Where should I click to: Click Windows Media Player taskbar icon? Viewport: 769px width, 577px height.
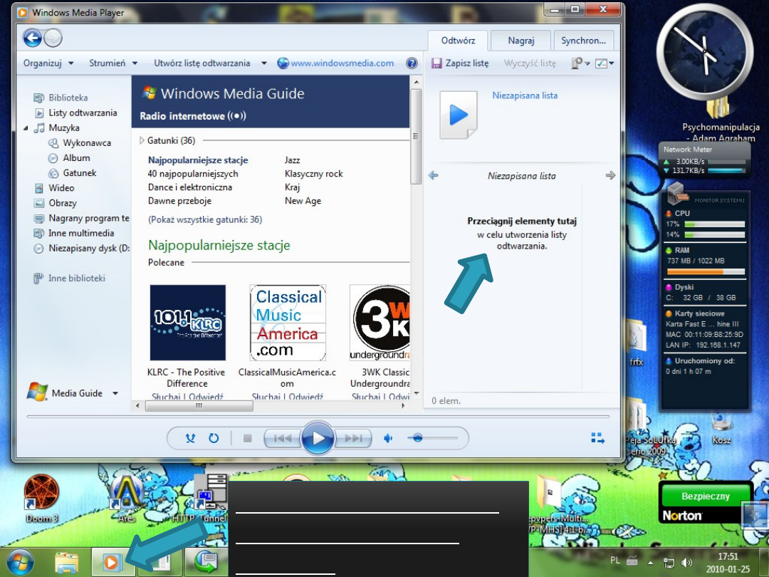click(112, 562)
